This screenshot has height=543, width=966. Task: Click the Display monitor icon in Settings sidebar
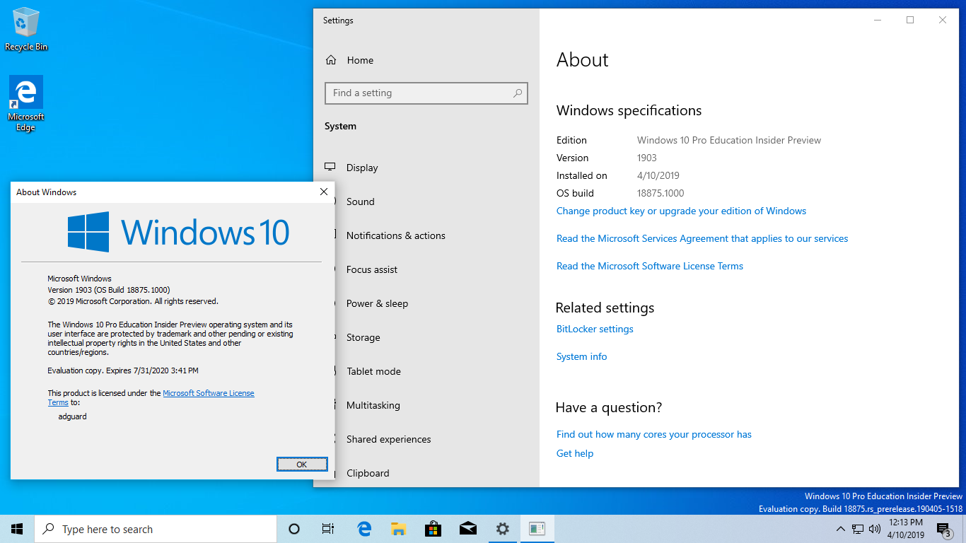(330, 168)
